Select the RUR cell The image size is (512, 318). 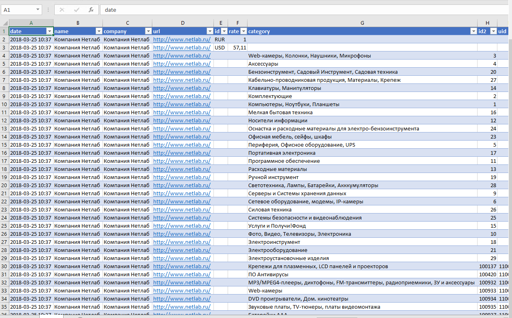tap(221, 39)
